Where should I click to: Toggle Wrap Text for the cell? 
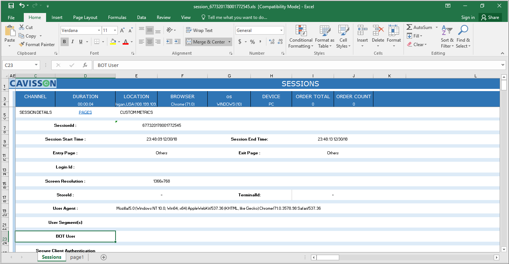tap(200, 30)
